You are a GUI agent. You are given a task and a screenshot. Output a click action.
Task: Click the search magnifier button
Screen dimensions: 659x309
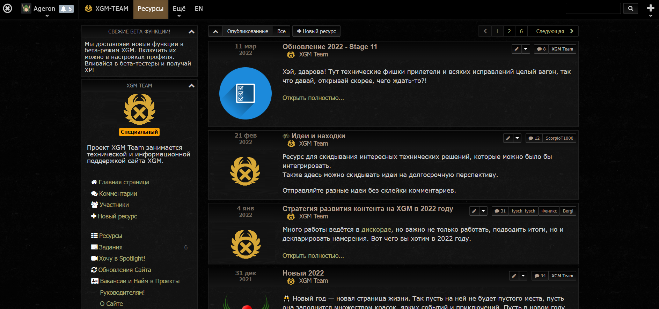(x=631, y=8)
